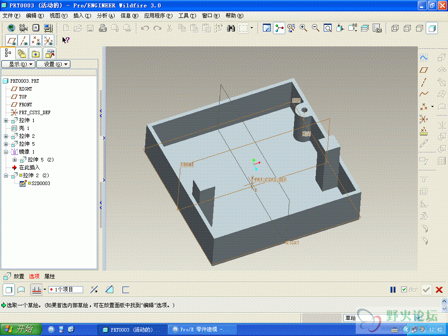The image size is (448, 336).
Task: Open the selection box dropdown arrow in the toolbar
Action: [252, 28]
